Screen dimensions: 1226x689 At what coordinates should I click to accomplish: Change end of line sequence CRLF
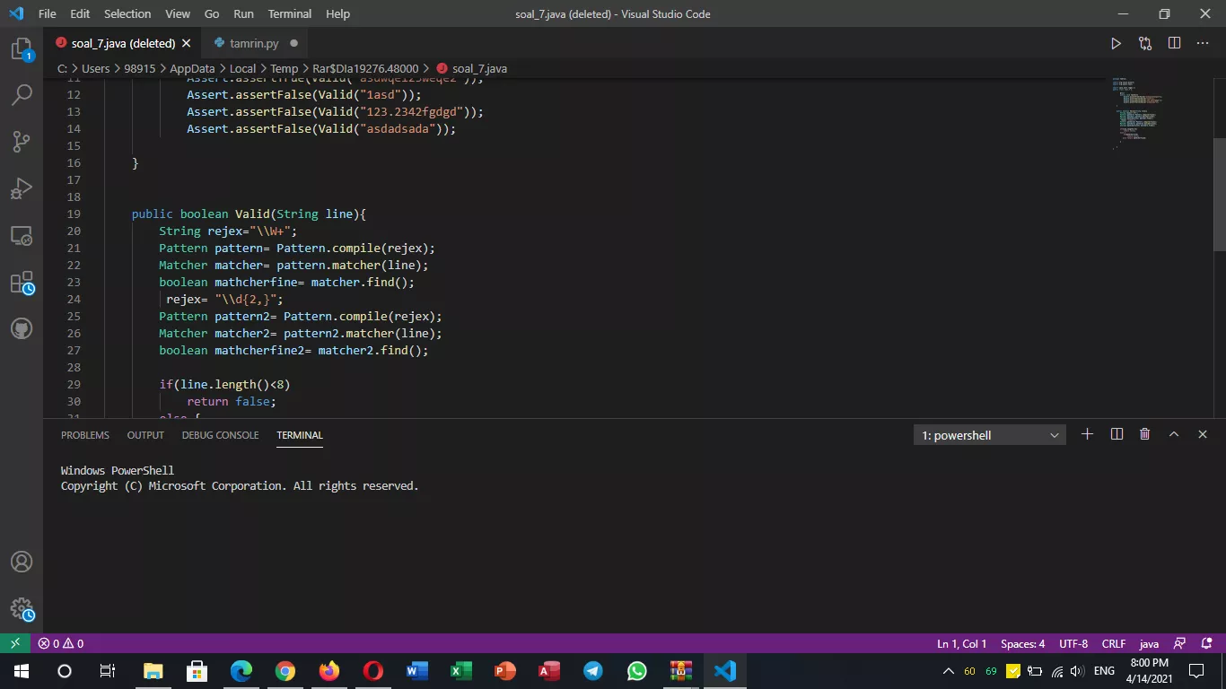click(1114, 643)
